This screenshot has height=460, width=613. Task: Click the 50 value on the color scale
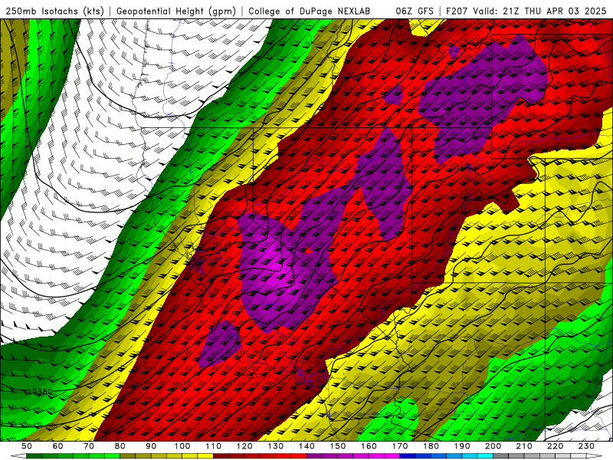[27, 446]
